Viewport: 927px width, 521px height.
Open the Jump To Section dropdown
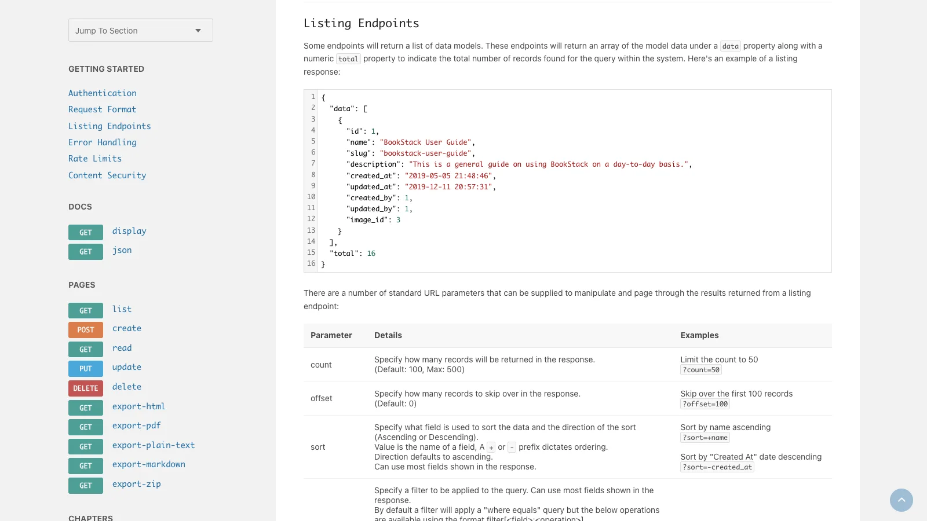[x=141, y=30]
